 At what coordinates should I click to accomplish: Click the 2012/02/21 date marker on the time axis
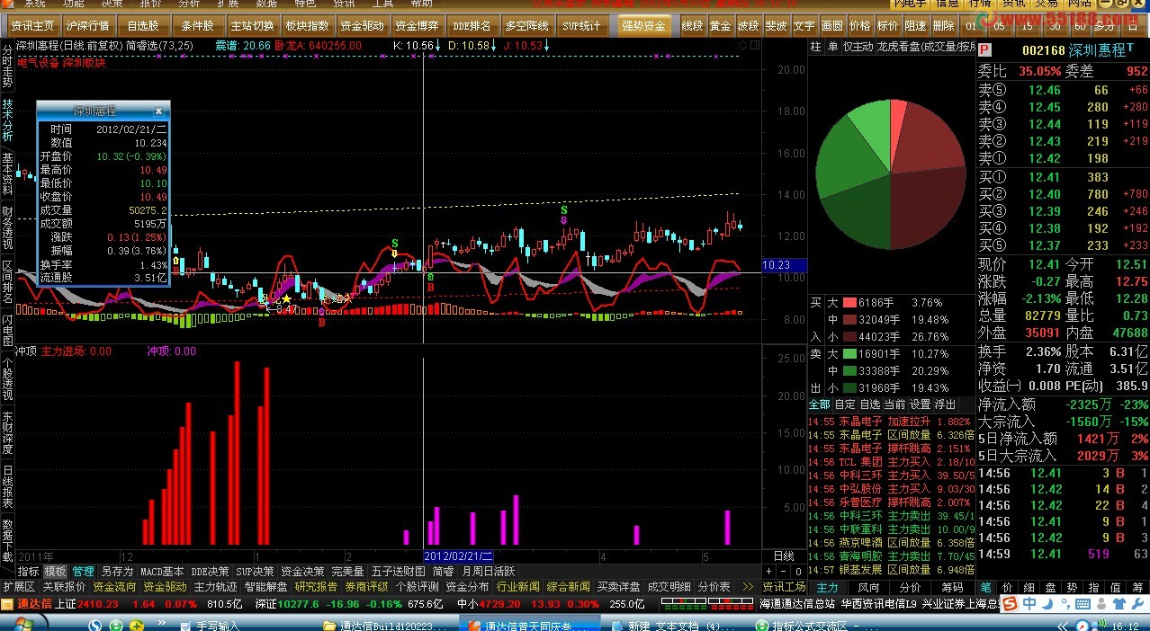tap(460, 557)
